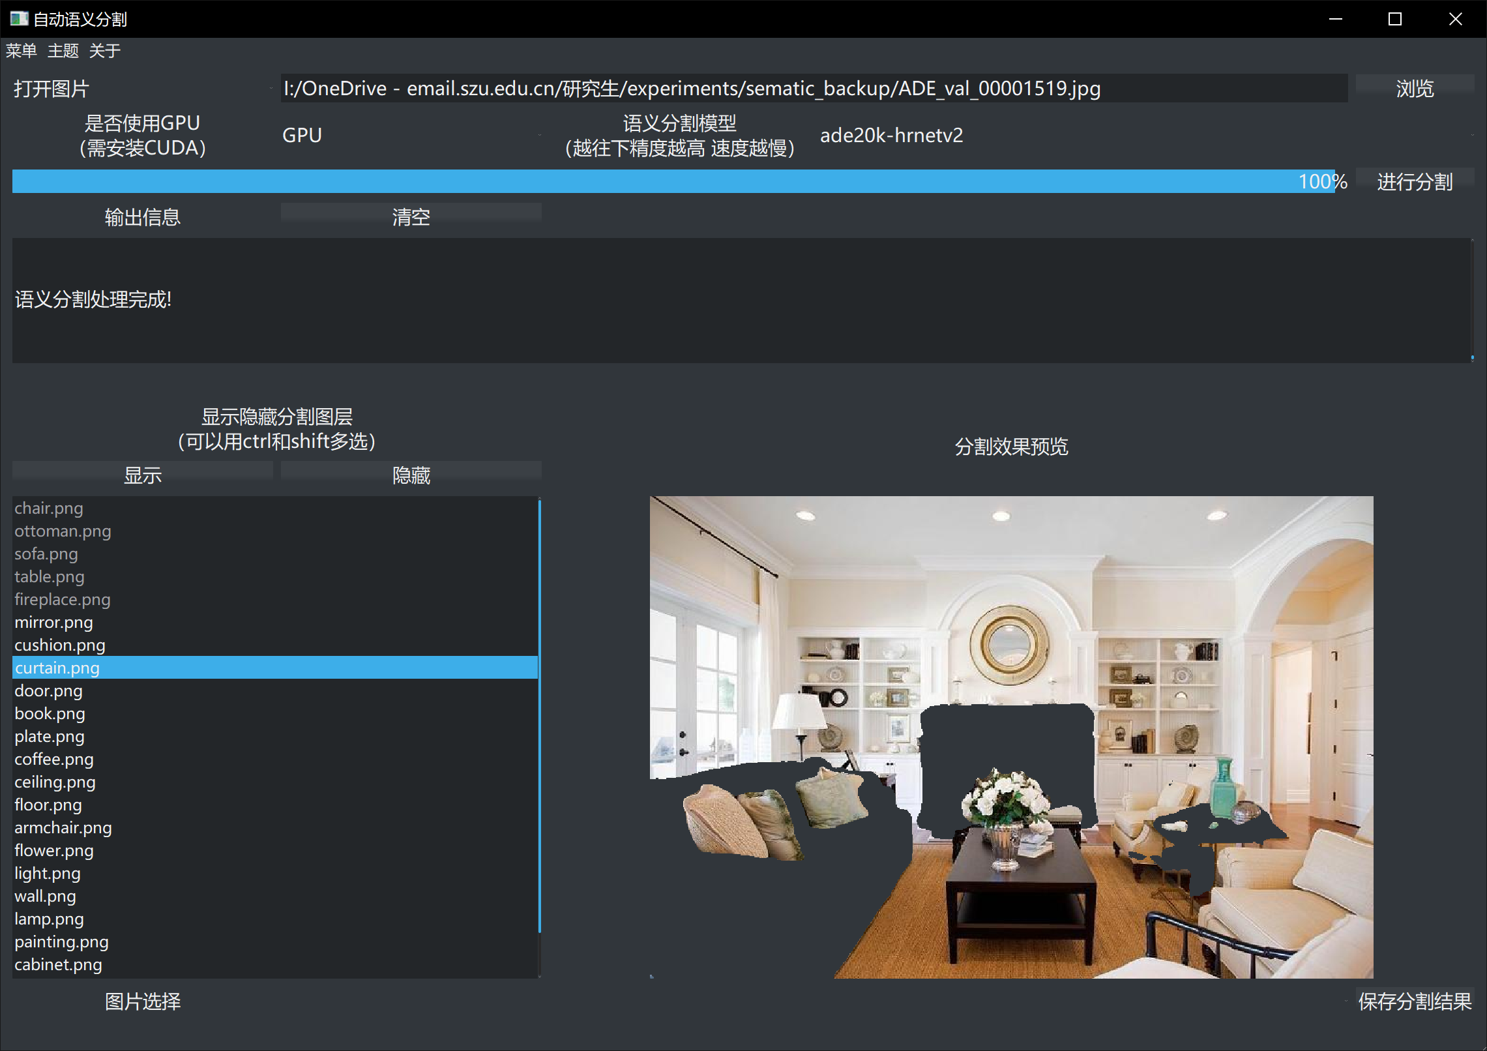Open the 关于 menu

[104, 51]
